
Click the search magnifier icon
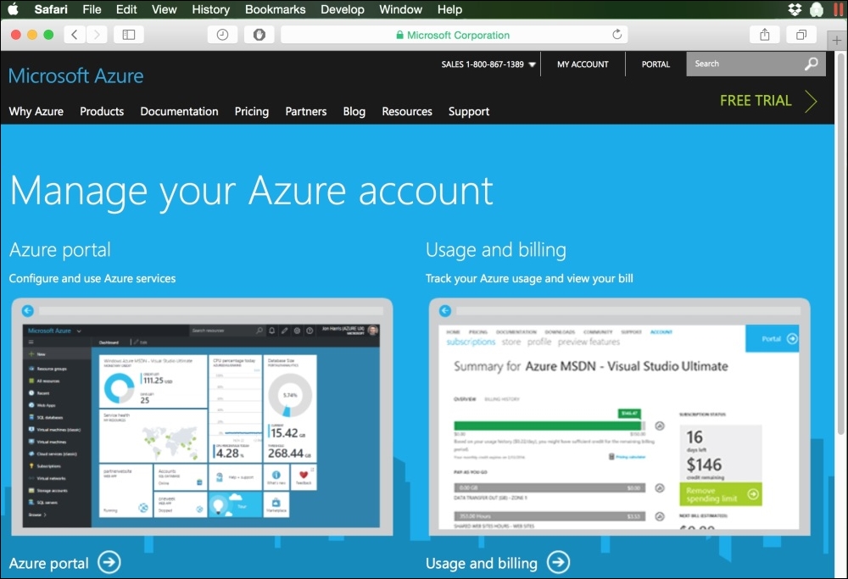[x=812, y=64]
